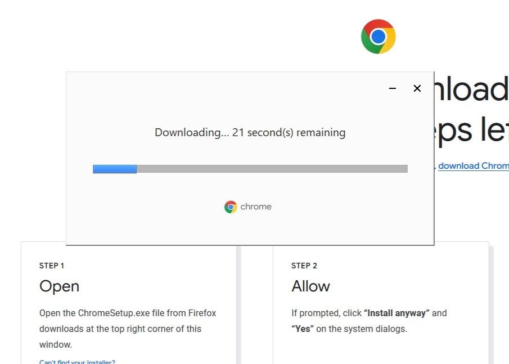The height and width of the screenshot is (364, 509).
Task: Click the "Open" heading in Step 1
Action: coord(58,286)
